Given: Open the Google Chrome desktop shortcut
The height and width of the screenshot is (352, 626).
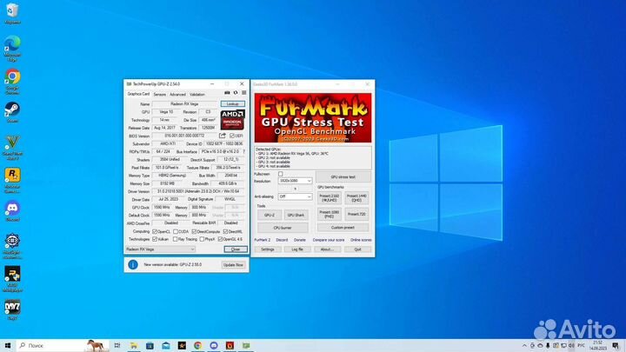Looking at the screenshot, I should pyautogui.click(x=13, y=78).
